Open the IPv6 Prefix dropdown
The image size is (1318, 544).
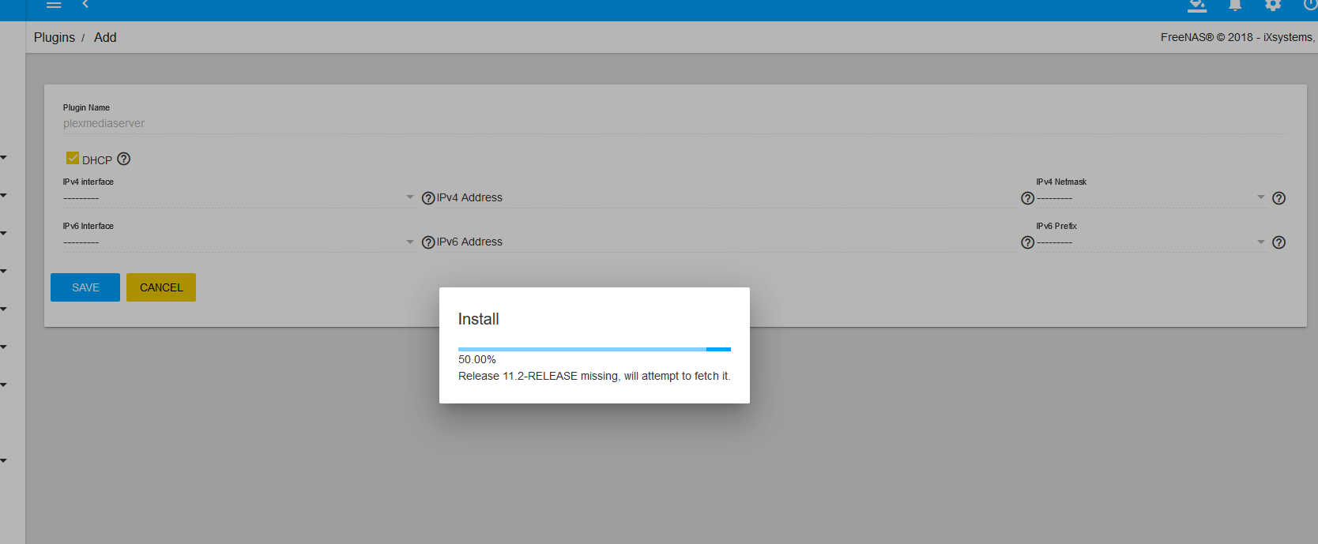1150,242
